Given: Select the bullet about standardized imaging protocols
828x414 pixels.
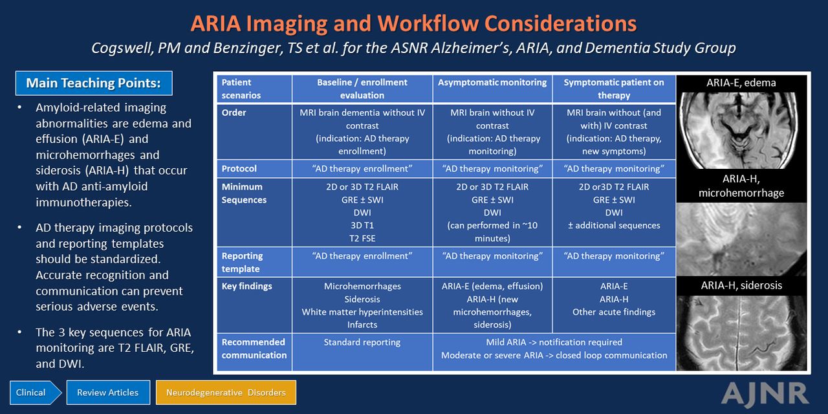Looking at the screenshot, I should [x=114, y=267].
